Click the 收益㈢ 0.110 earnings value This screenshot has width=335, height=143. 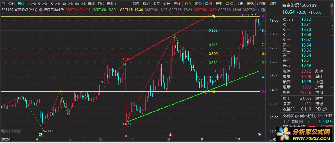(x=306, y=109)
